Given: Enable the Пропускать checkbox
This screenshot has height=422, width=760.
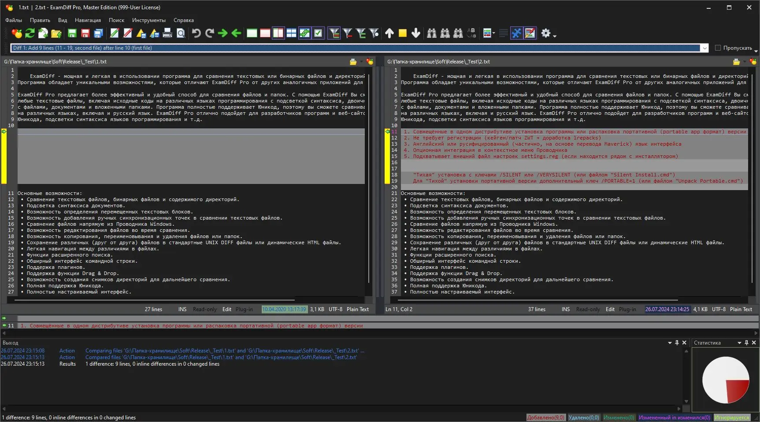Looking at the screenshot, I should [x=718, y=48].
